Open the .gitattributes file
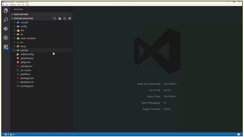Viewport: 244px width, 137px height. click(42, 58)
